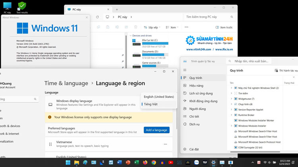
Task: Expand the Chụp hình cắt process
Action: point(231,104)
